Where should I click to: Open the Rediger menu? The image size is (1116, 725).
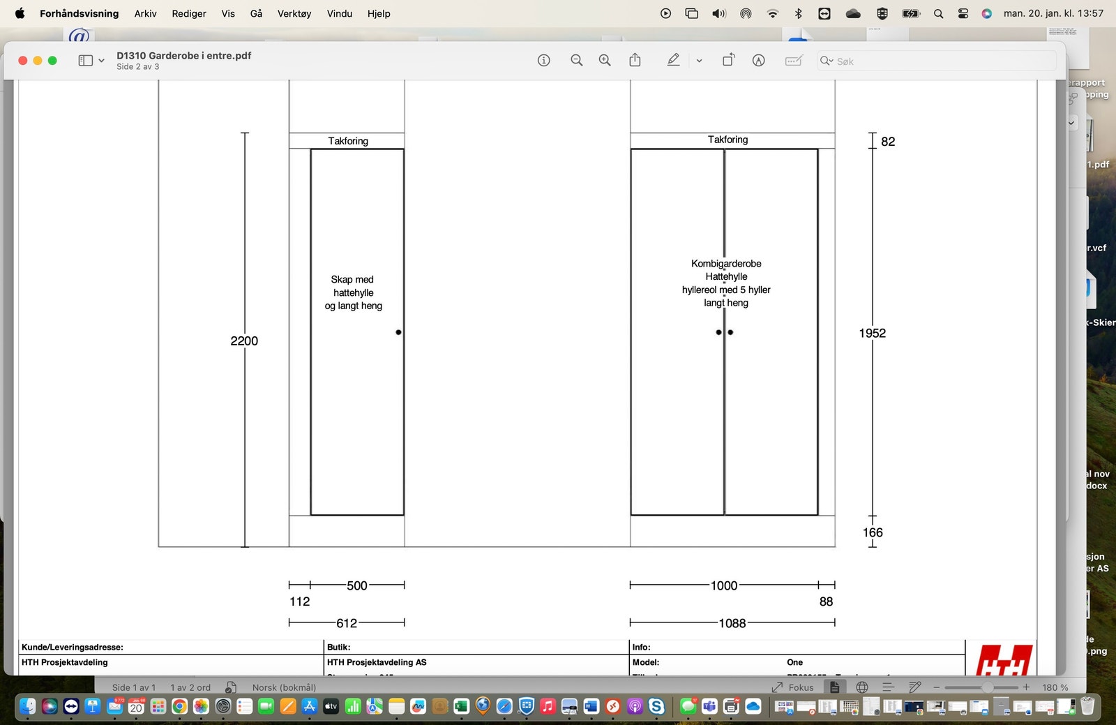[x=188, y=13]
